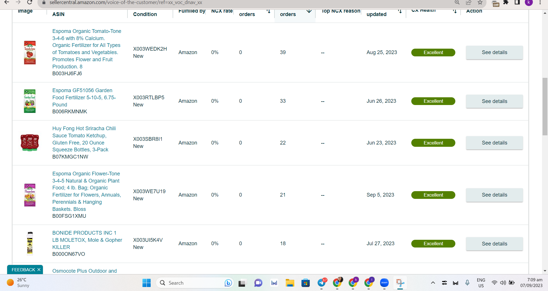
Task: Toggle the browser side panel icon
Action: coord(517,2)
